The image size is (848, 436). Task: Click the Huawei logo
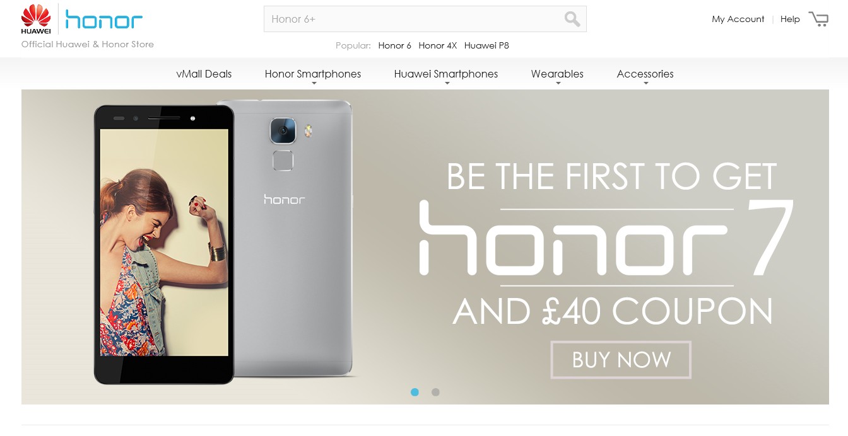[36, 18]
